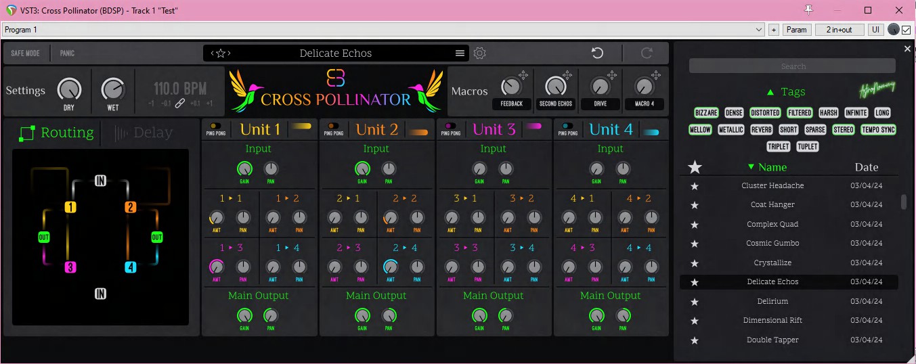Click the 110.0 BPM tempo display
916x364 pixels.
pos(180,89)
